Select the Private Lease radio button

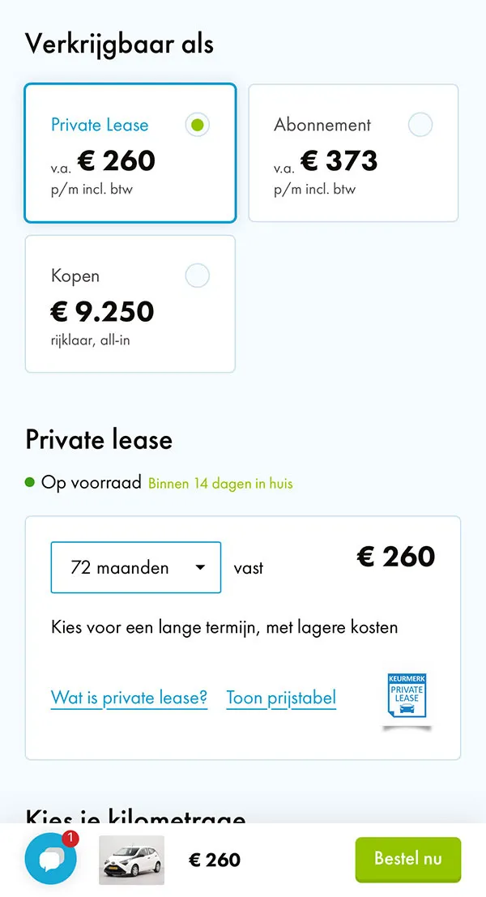197,125
